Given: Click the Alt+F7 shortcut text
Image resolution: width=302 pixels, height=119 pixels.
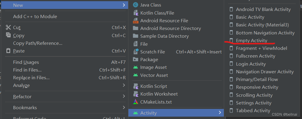Looking at the screenshot, I should 118,62.
